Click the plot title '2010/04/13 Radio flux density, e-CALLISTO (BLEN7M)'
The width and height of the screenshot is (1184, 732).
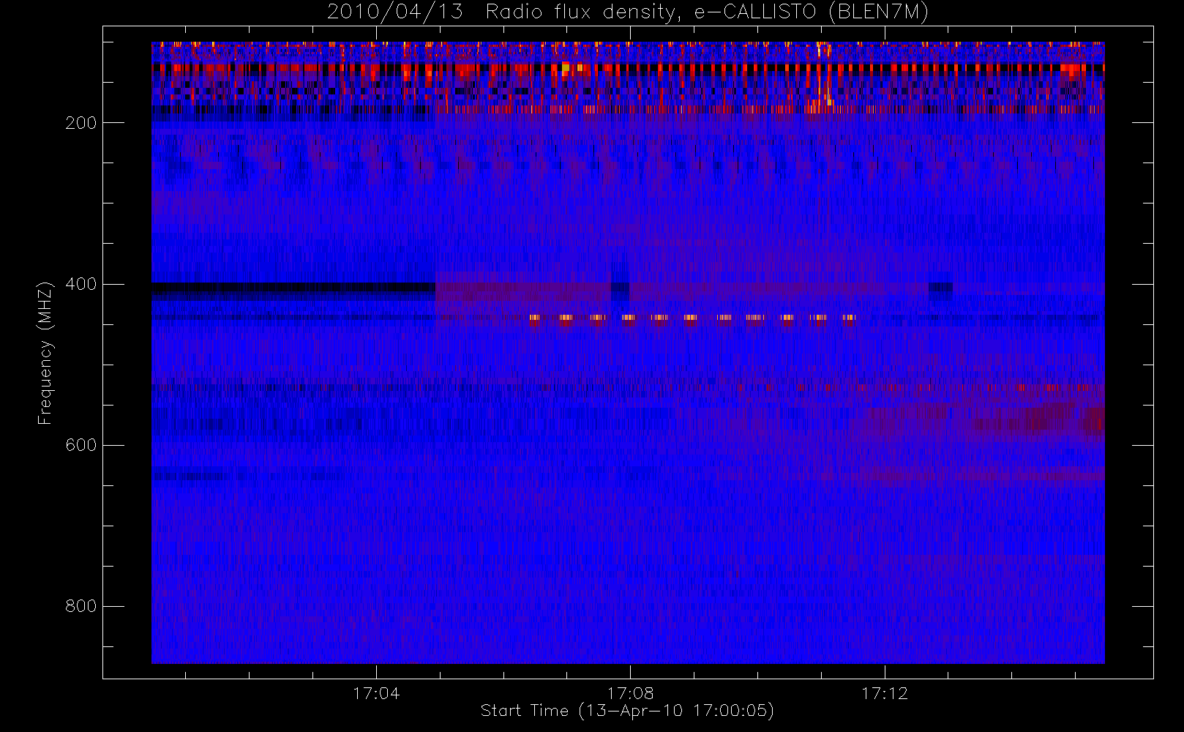click(x=628, y=12)
